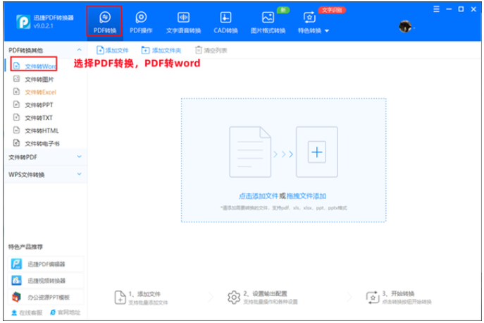
Task: Select 文件转电子书 in the sidebar
Action: (x=42, y=143)
